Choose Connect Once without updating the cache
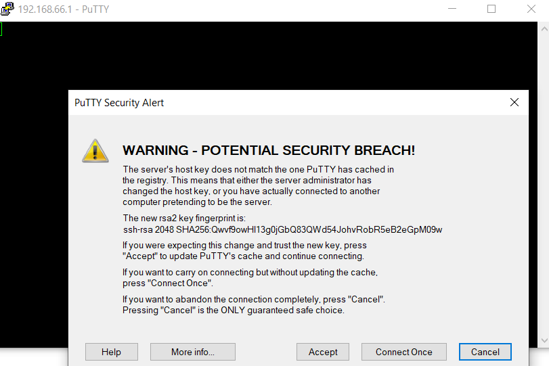The height and width of the screenshot is (366, 549). pos(404,352)
